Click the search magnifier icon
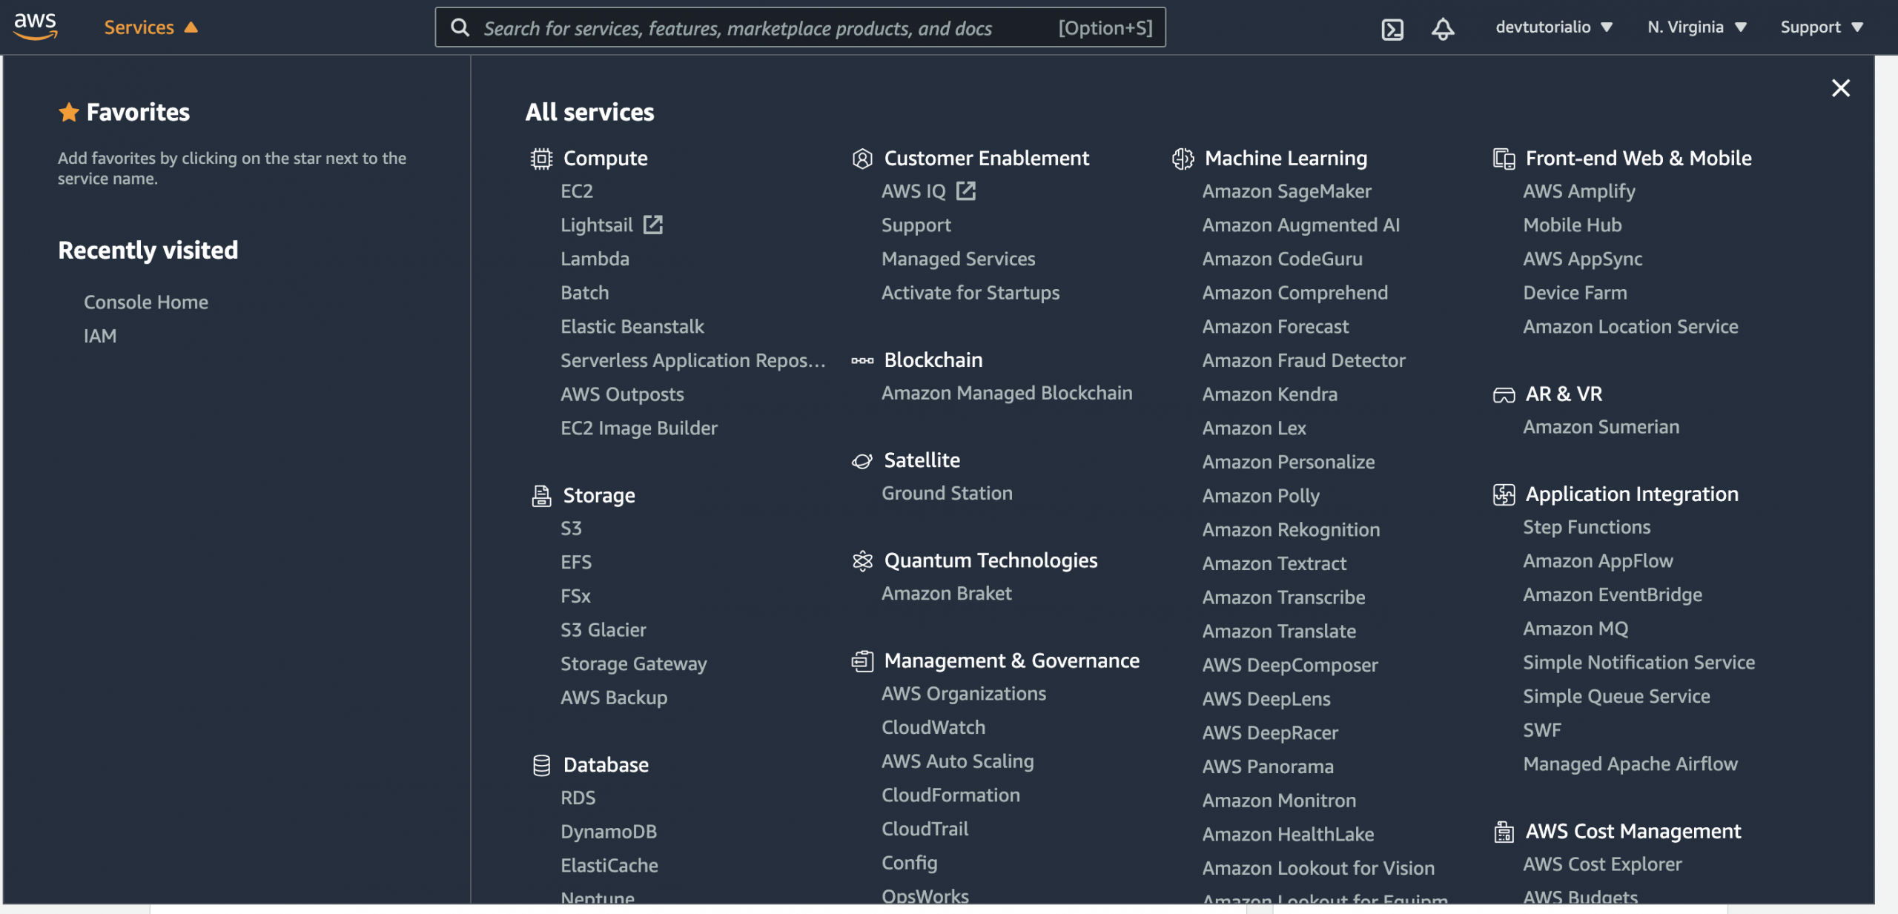This screenshot has height=914, width=1898. [460, 27]
